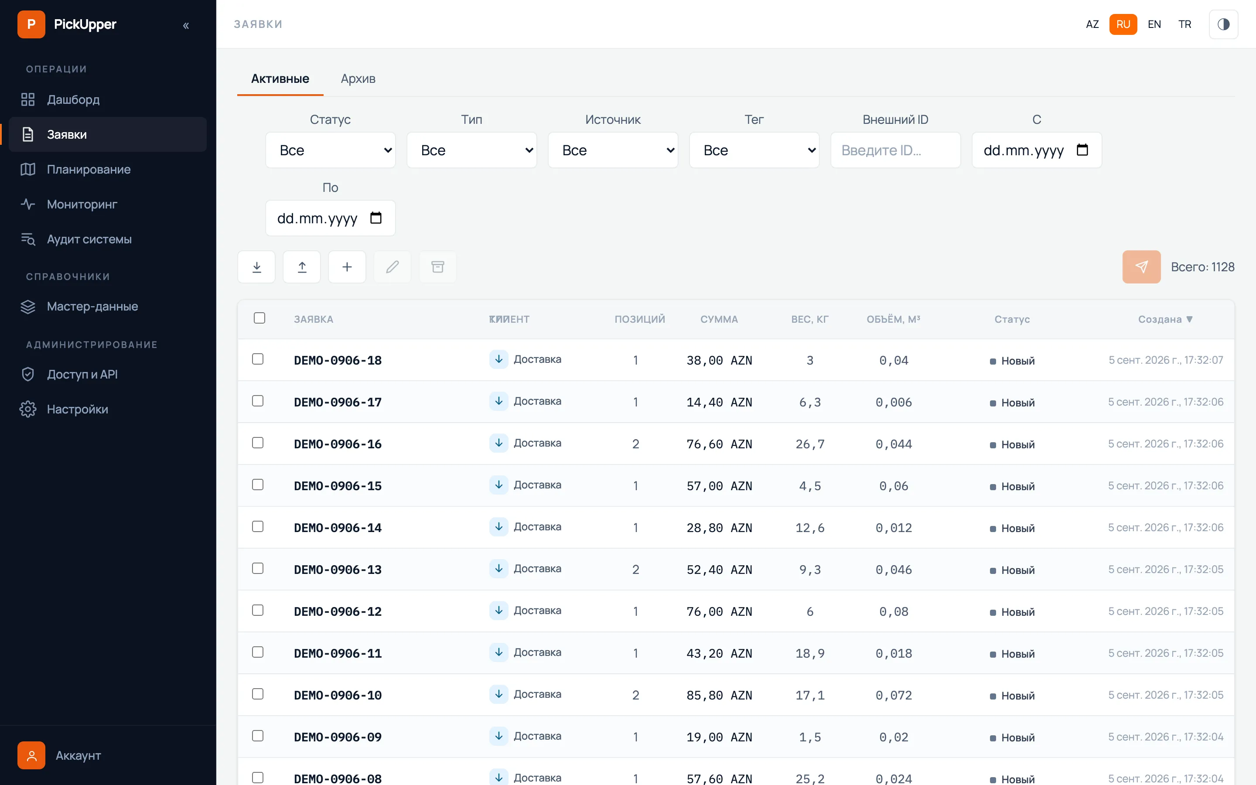Viewport: 1256px width, 785px height.
Task: Select checkbox for DEMO-0906-10
Action: [x=258, y=694]
